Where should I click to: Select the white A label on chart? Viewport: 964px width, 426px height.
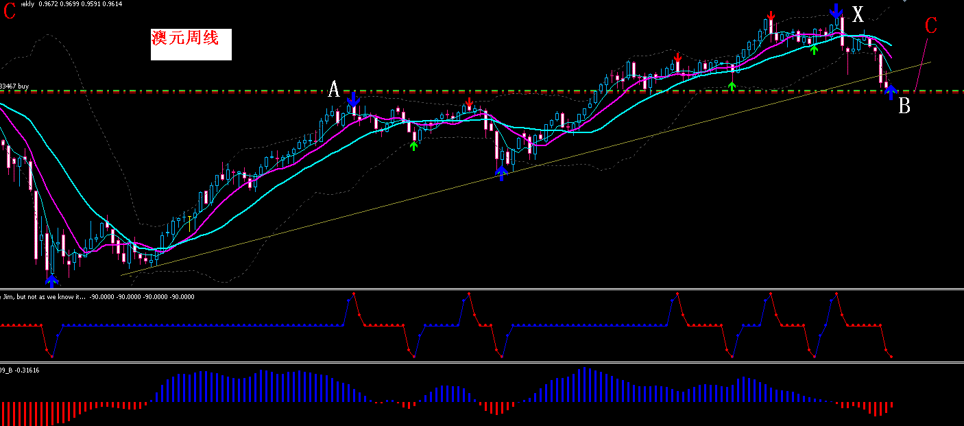(x=334, y=89)
